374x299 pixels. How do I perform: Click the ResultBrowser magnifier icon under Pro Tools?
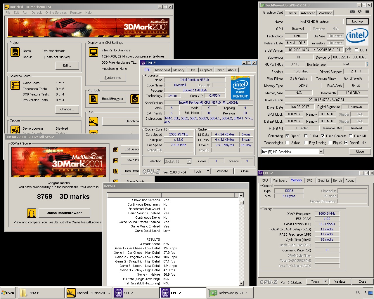(93, 99)
